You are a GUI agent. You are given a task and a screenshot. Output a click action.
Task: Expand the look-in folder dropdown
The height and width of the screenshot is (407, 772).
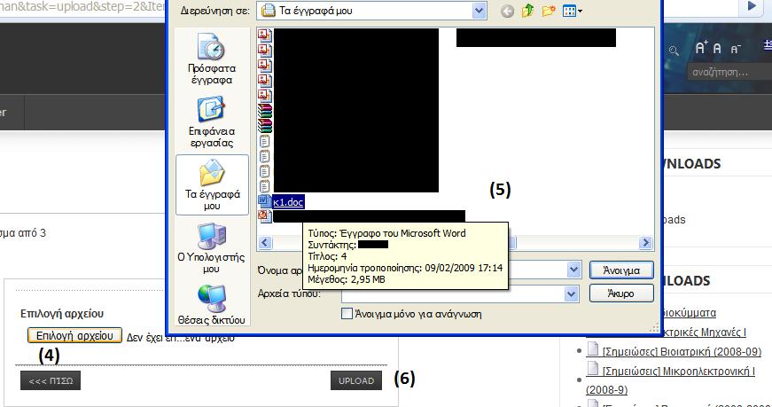pyautogui.click(x=480, y=12)
